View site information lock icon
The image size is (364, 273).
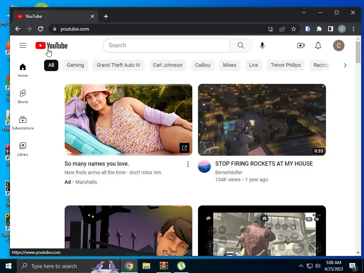point(55,29)
